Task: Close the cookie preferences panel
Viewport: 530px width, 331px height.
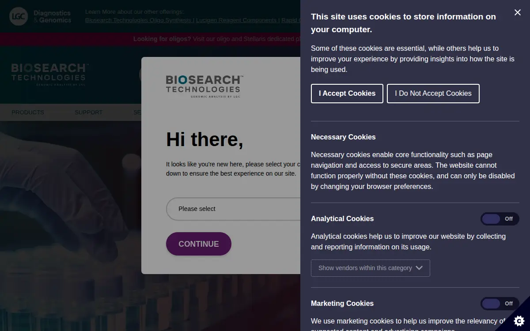Action: [518, 12]
